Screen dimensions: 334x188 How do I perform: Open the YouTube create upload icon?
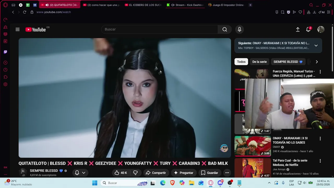(x=298, y=30)
